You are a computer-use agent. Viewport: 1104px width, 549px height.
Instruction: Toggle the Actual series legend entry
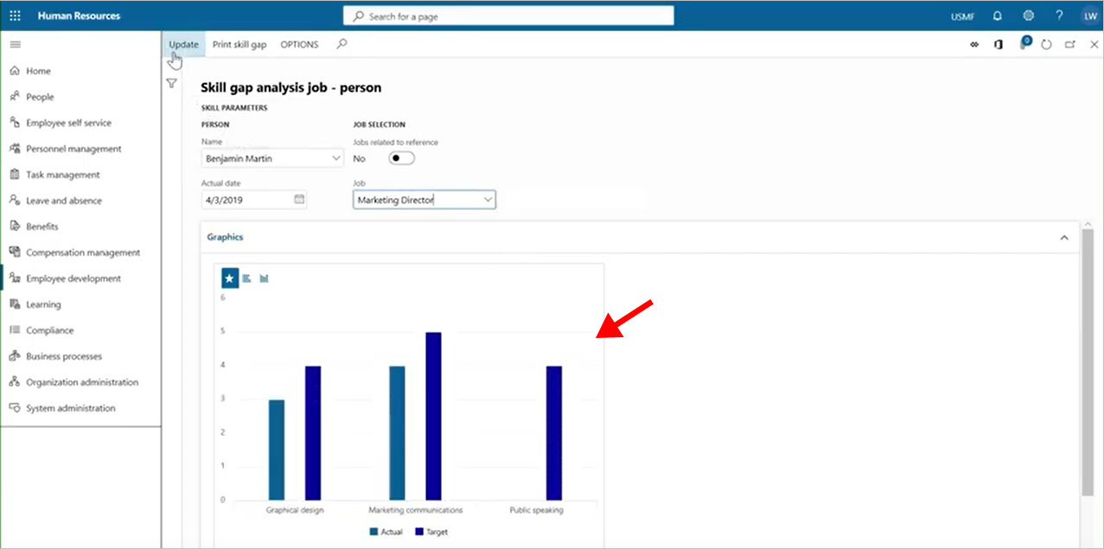point(386,532)
